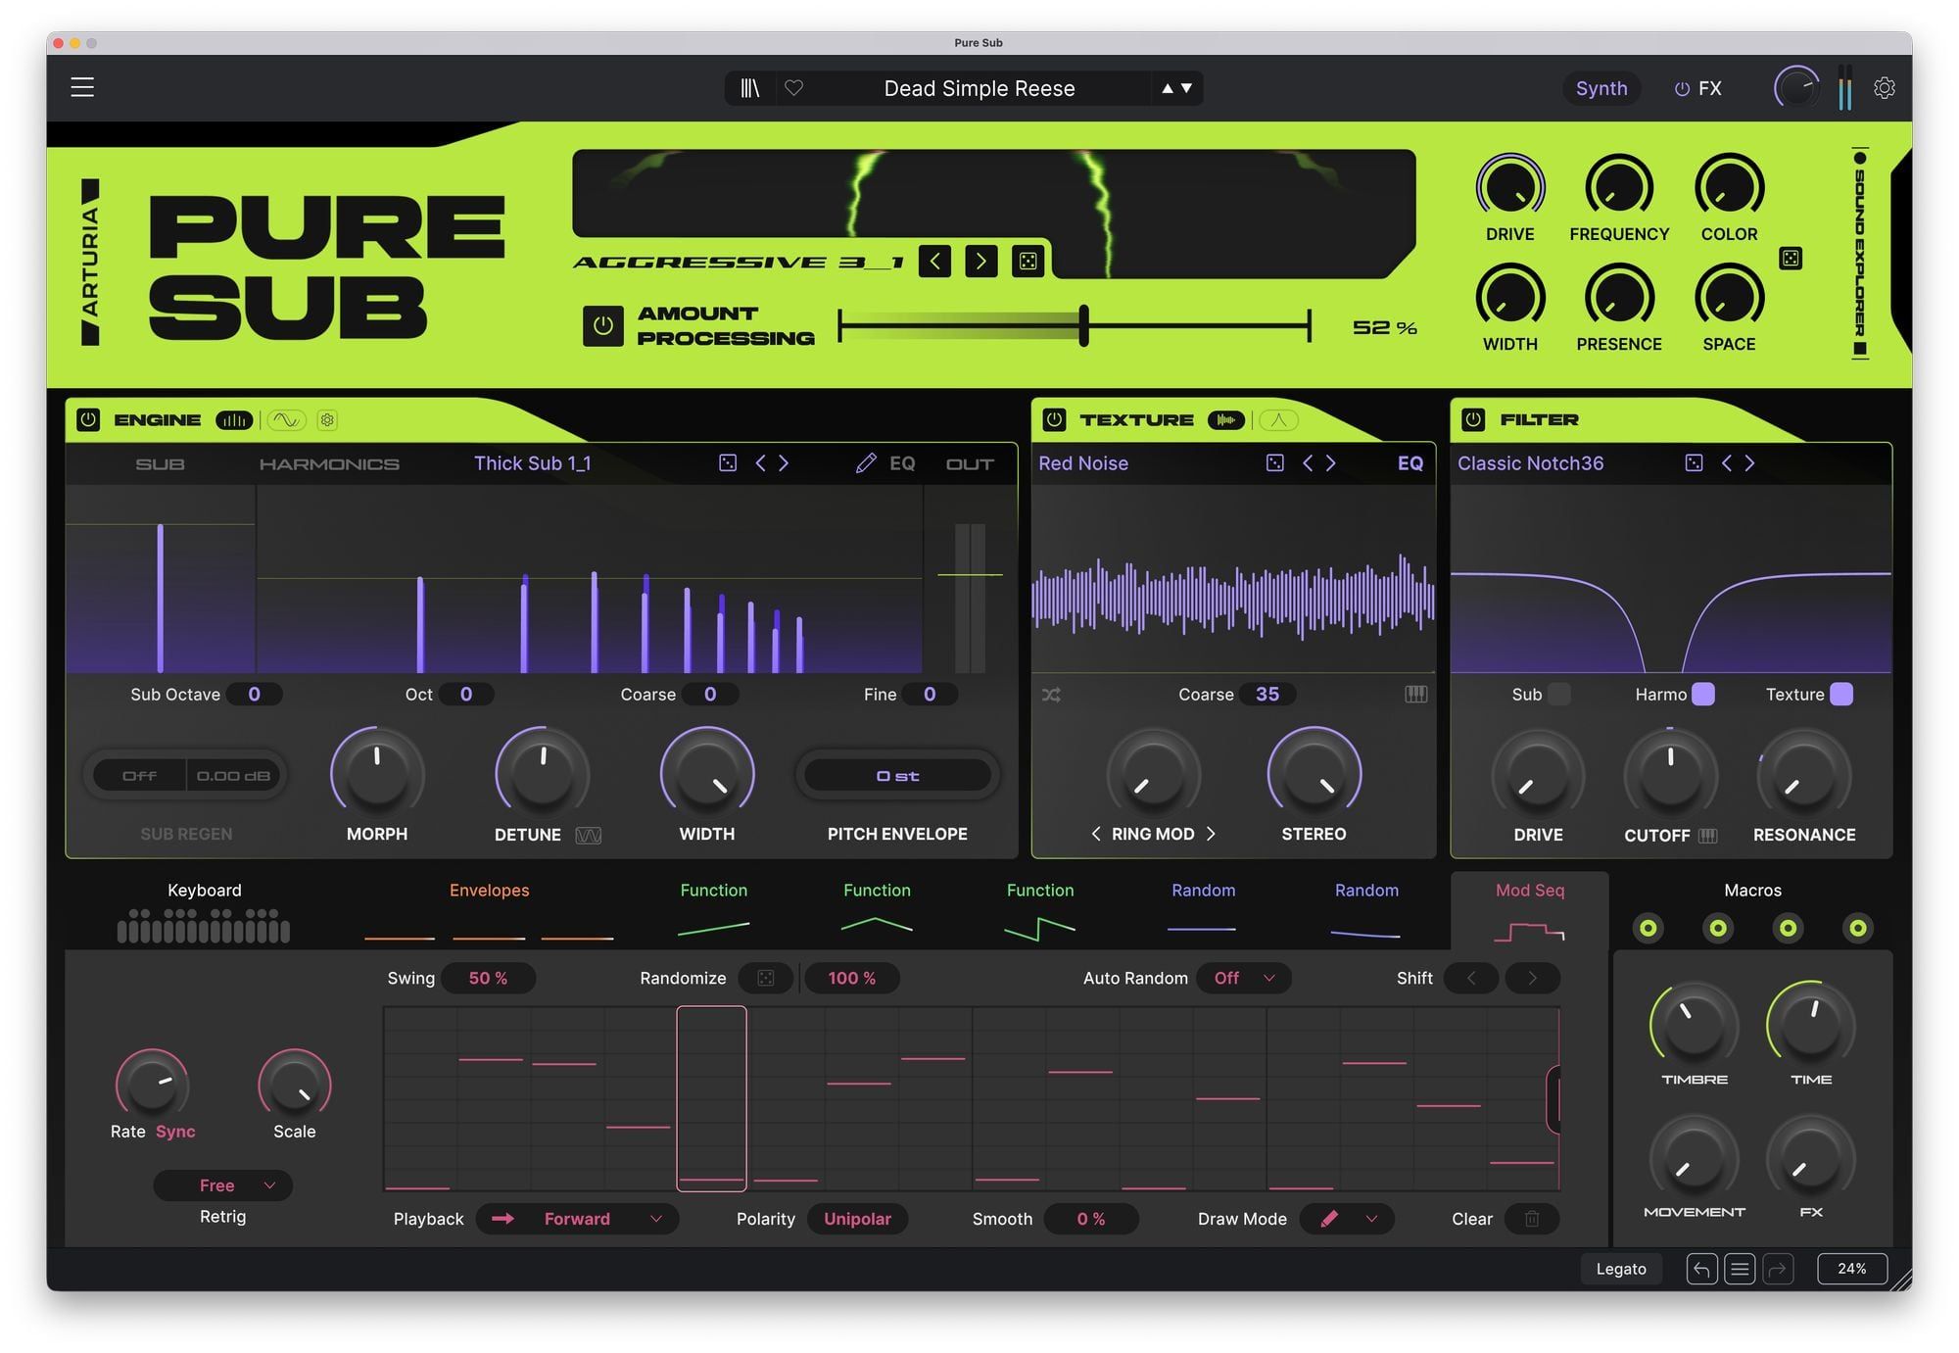Open the Playback Forward dropdown
1959x1353 pixels.
[x=577, y=1219]
